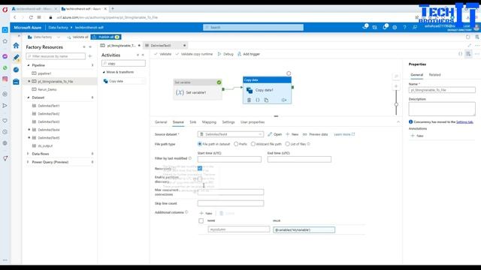Open Azure settings gear icon
The width and height of the screenshot is (481, 270).
(395, 27)
